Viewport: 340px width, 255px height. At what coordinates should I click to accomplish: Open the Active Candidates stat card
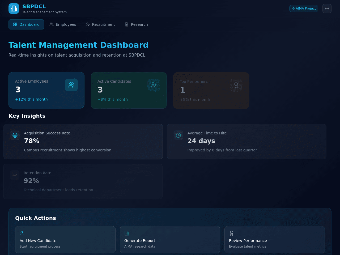point(129,90)
